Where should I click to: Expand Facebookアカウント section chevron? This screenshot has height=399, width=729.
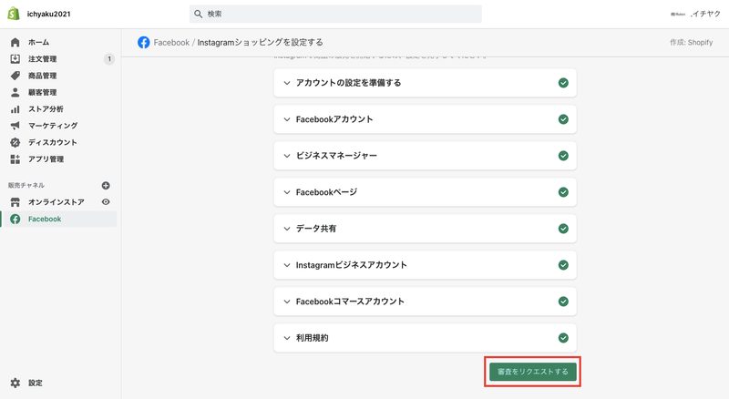click(287, 119)
